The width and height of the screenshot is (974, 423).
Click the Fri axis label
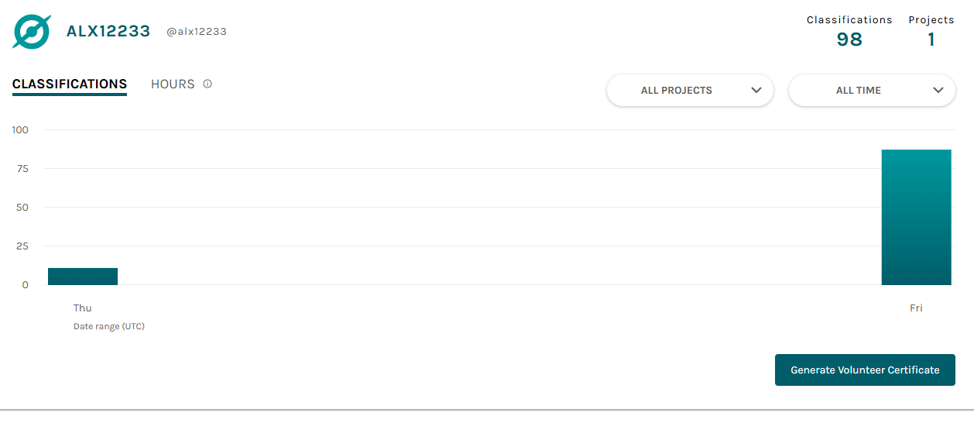[x=916, y=308]
